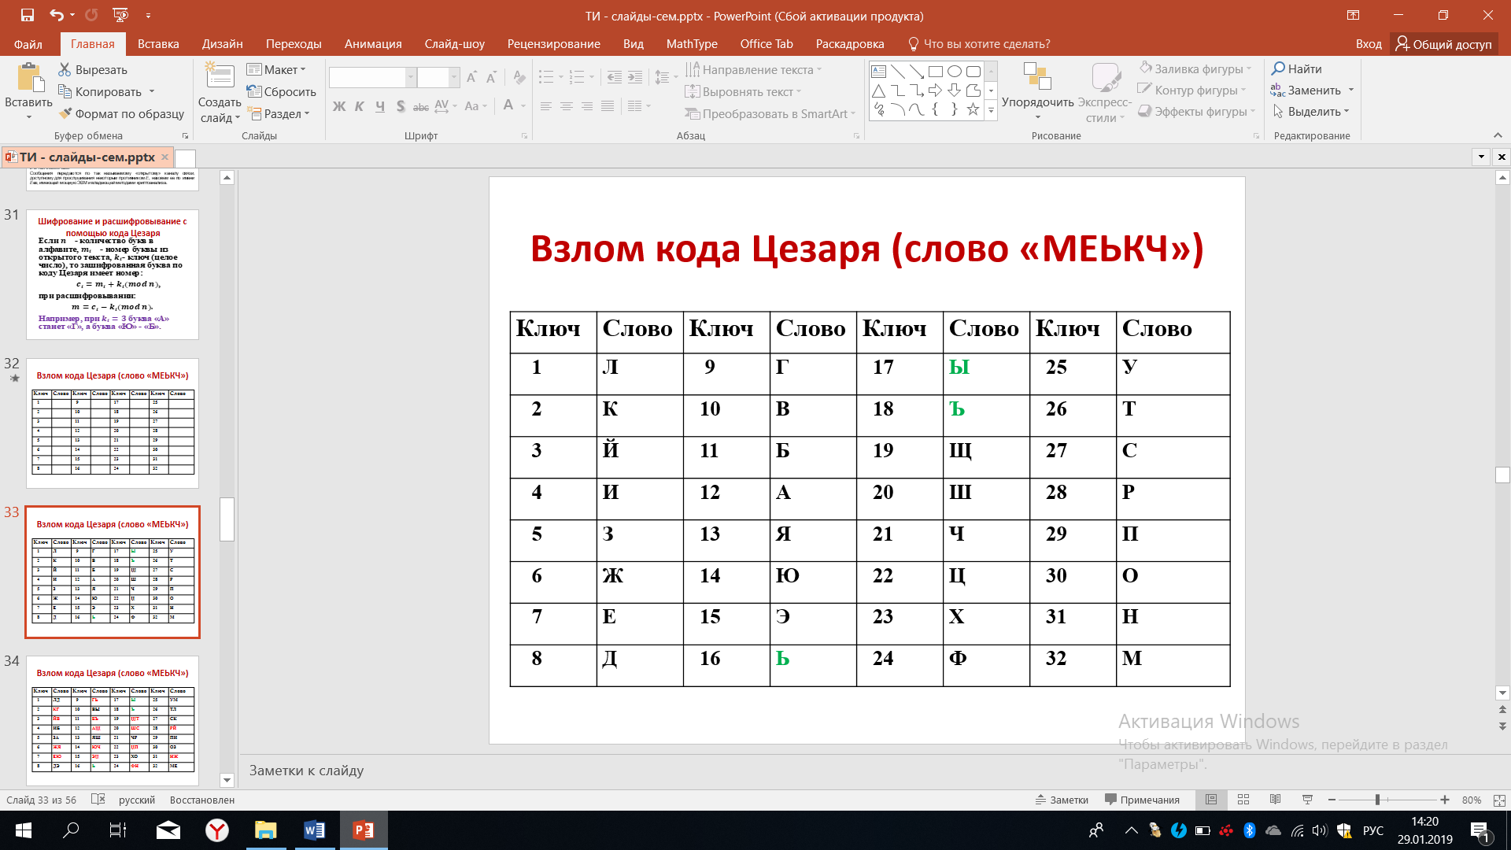Open Select (Выделить) dropdown
Image resolution: width=1511 pixels, height=850 pixels.
(x=1311, y=112)
